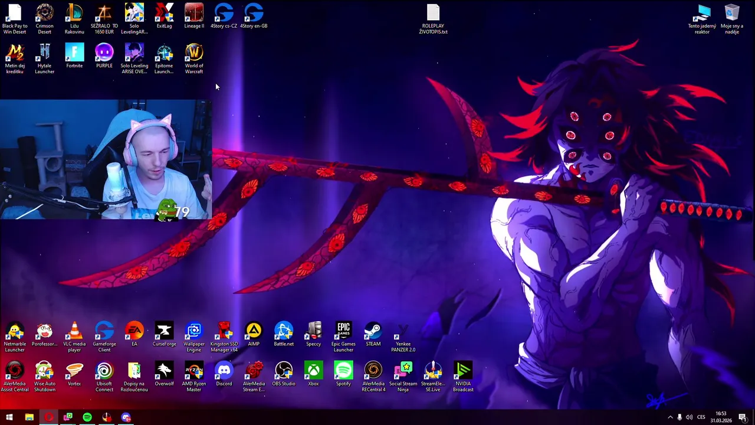Select the Dopisy na Rozloučenou folder
Screen dimensions: 755x425
(134, 377)
